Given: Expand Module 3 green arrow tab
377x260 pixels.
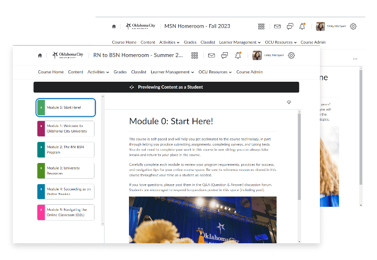Looking at the screenshot, I should (x=41, y=171).
